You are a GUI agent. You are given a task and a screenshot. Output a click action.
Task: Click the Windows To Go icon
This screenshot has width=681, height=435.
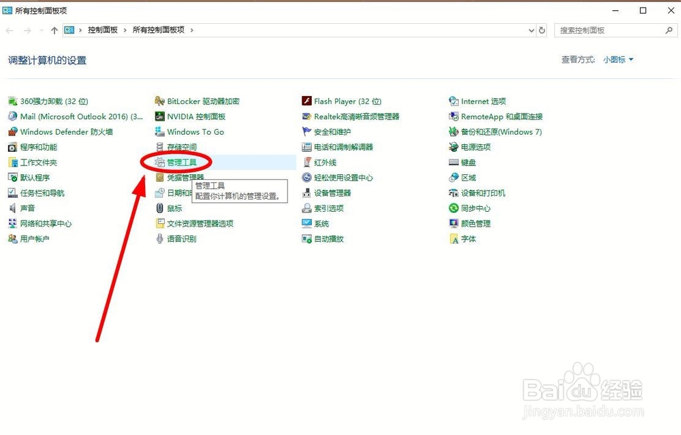tap(159, 131)
